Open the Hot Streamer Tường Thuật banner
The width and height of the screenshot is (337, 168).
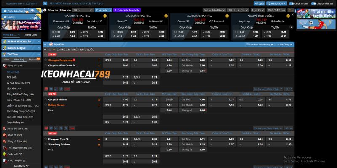(x=21, y=25)
